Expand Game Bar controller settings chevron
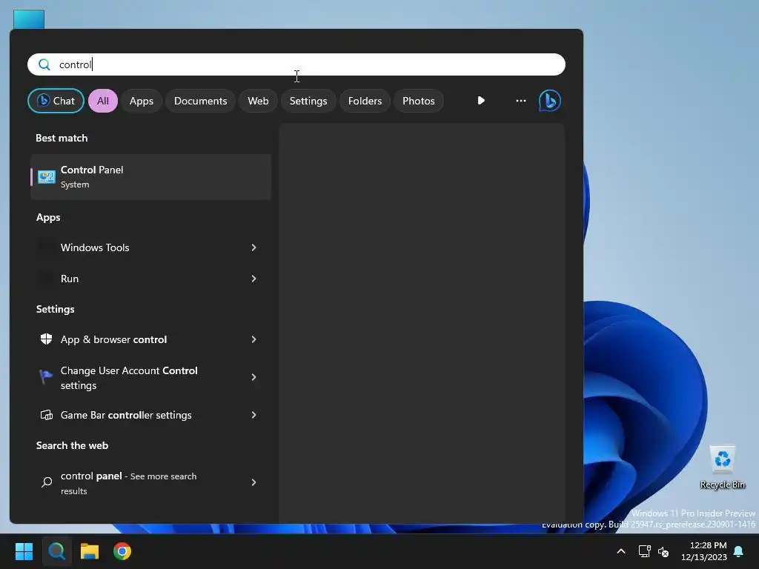The image size is (759, 569). tap(253, 415)
